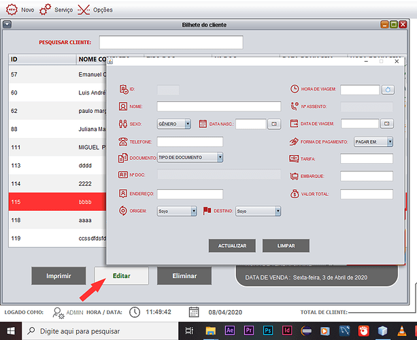Click the TELEFONE phone icon

click(x=123, y=141)
